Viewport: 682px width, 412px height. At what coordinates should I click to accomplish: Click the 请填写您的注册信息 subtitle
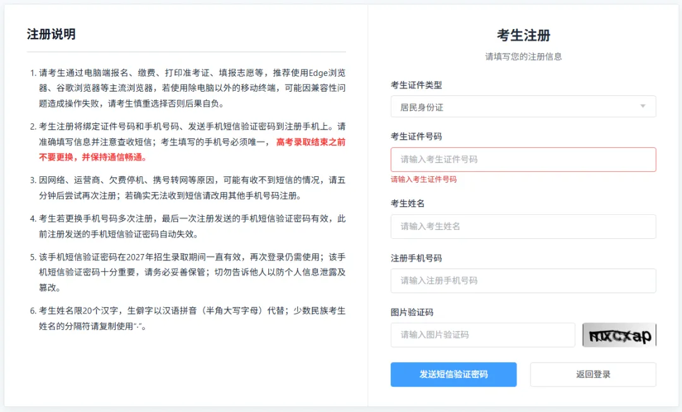[523, 57]
